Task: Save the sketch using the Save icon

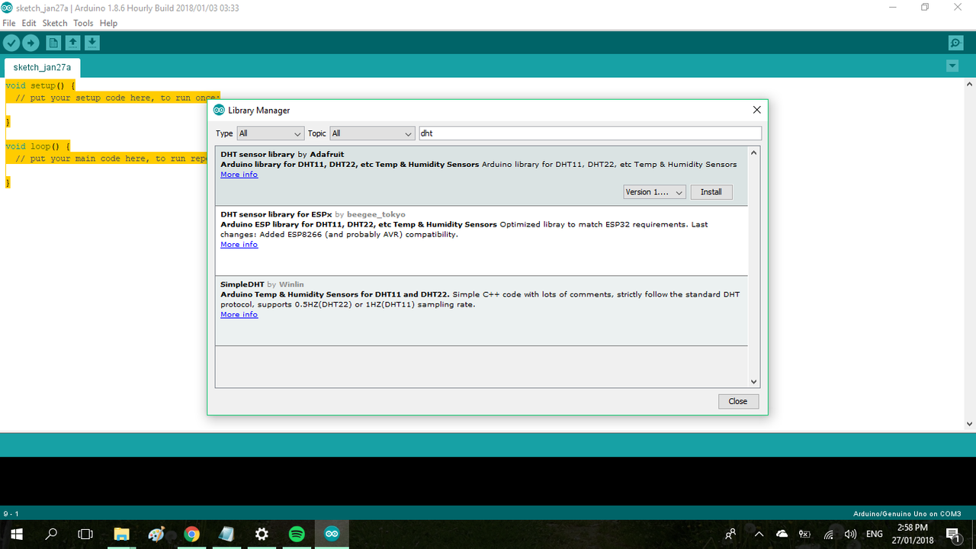Action: point(91,43)
